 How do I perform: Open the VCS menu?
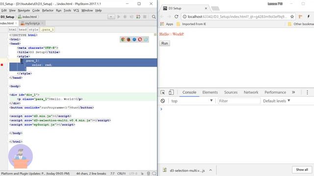pyautogui.click(x=76, y=10)
